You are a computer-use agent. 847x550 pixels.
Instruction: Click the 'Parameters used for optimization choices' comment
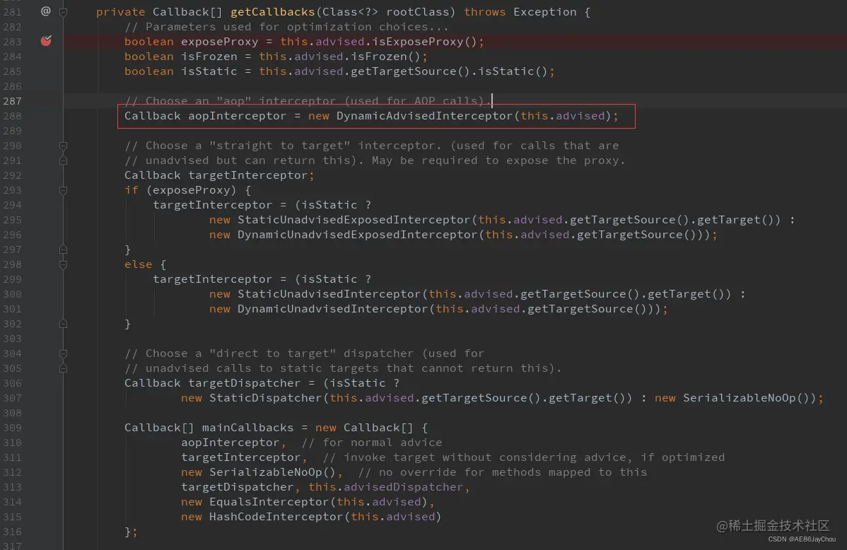click(x=286, y=26)
